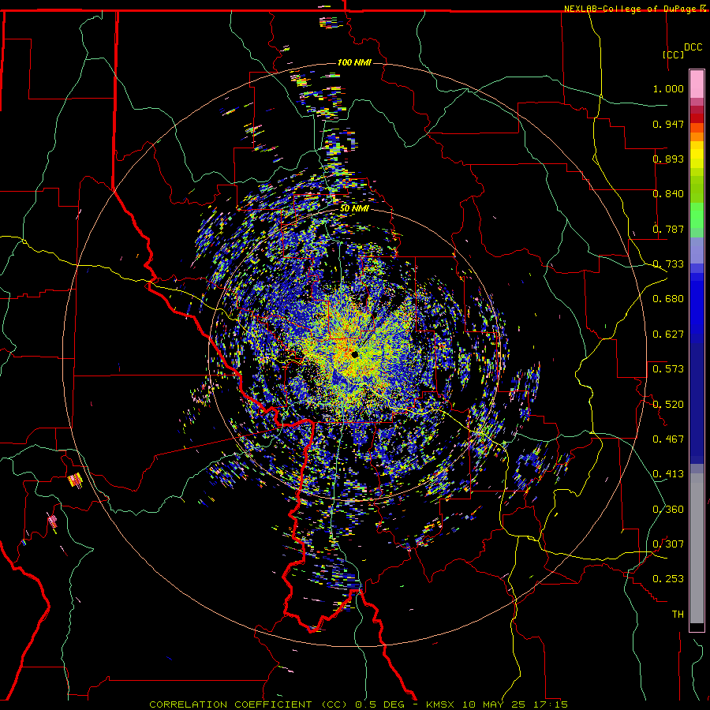Click the black radar site dot at center
Image resolution: width=710 pixels, height=710 pixels.
point(355,354)
